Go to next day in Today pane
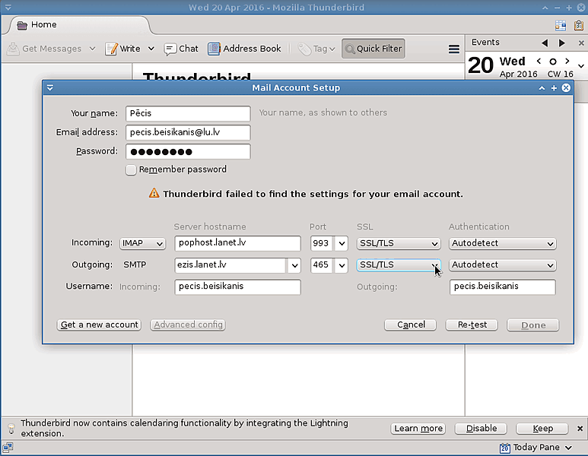 pos(567,61)
